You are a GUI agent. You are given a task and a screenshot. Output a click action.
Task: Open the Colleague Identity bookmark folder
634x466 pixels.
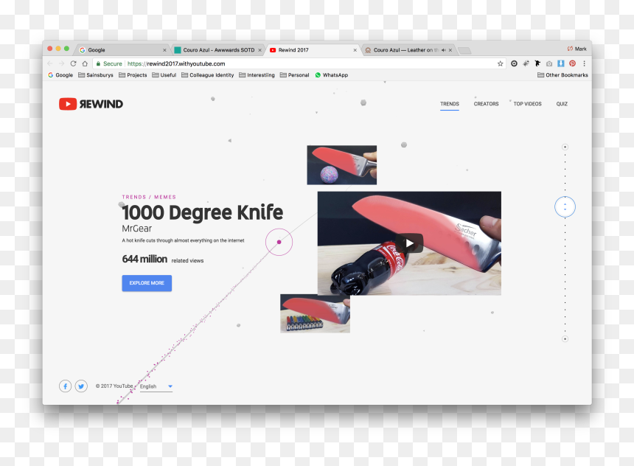[208, 74]
